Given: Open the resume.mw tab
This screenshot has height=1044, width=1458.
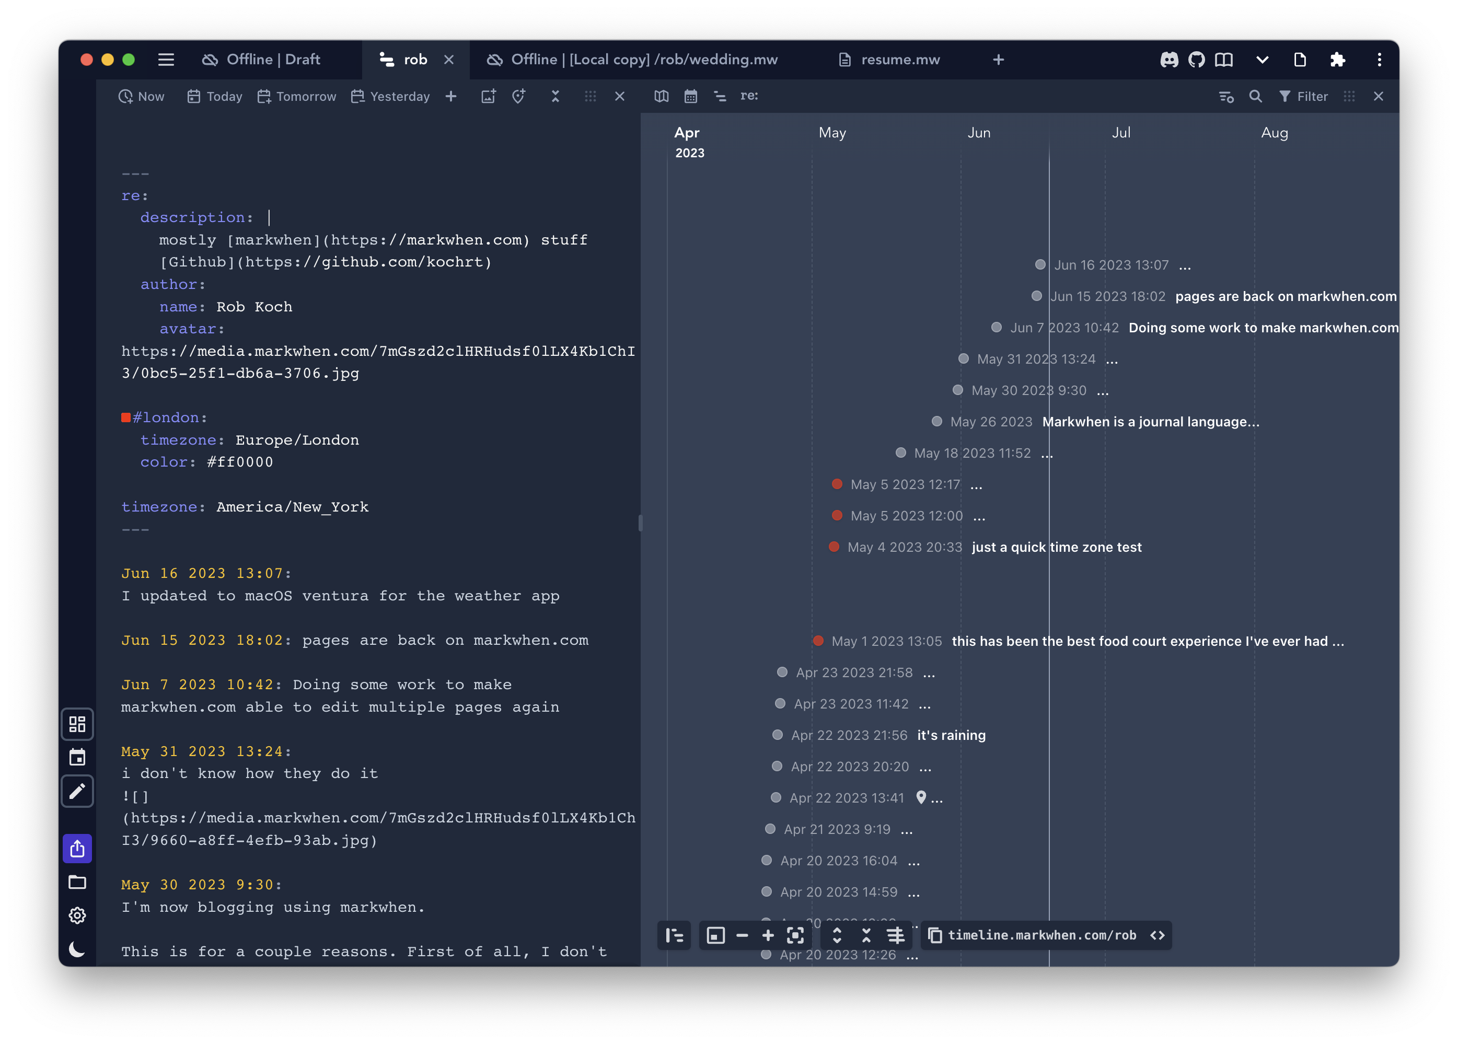Looking at the screenshot, I should click(889, 60).
